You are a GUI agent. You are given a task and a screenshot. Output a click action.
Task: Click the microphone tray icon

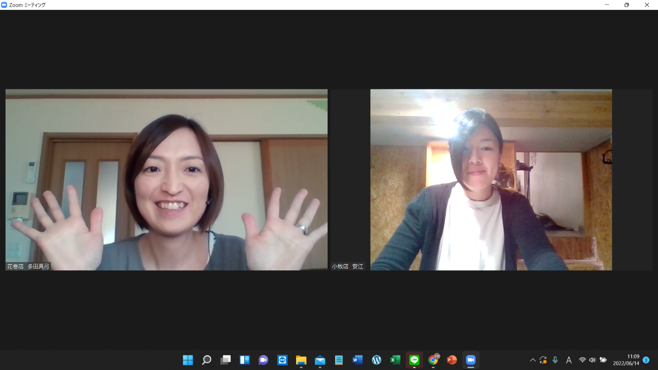555,360
